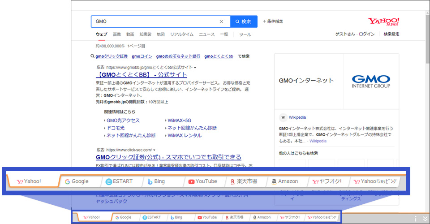430x224 pixels.
Task: Open the WiMAX レンタル sublink
Action: point(185,135)
